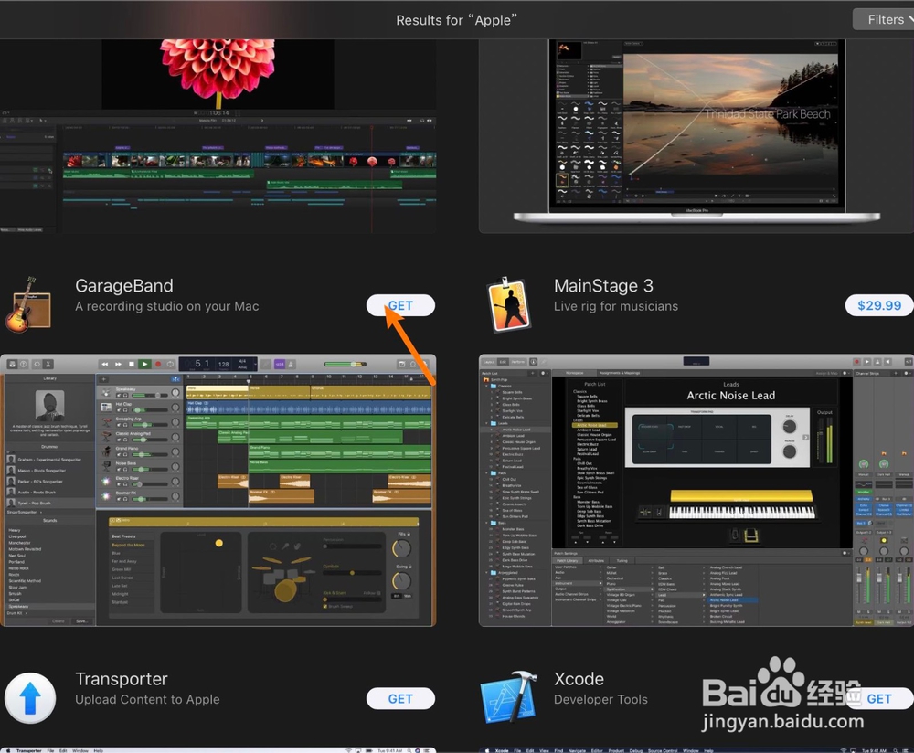Click GET button for GarageBand
This screenshot has height=753, width=914.
[400, 305]
